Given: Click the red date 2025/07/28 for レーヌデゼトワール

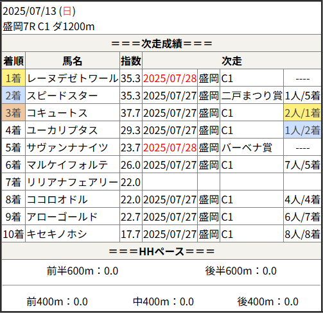Looking at the screenshot, I should pyautogui.click(x=170, y=78).
